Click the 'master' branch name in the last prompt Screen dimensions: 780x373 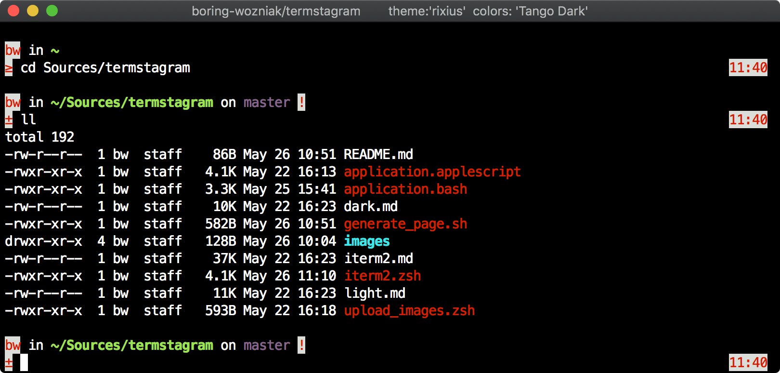point(267,345)
